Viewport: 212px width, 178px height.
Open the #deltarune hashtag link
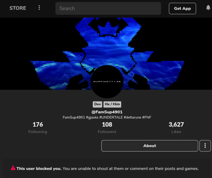click(132, 117)
